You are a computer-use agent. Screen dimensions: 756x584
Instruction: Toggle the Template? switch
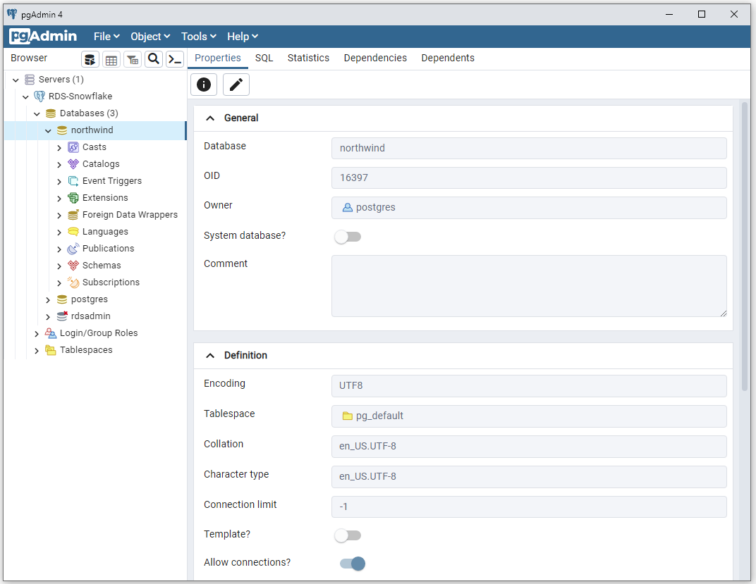pyautogui.click(x=348, y=535)
